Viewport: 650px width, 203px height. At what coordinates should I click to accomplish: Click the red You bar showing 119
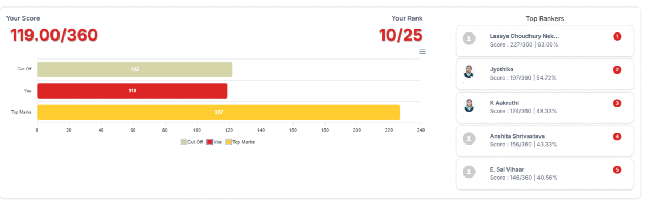[x=133, y=91]
